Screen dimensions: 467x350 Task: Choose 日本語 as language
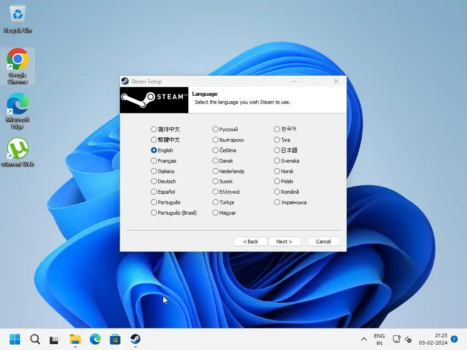pyautogui.click(x=285, y=150)
